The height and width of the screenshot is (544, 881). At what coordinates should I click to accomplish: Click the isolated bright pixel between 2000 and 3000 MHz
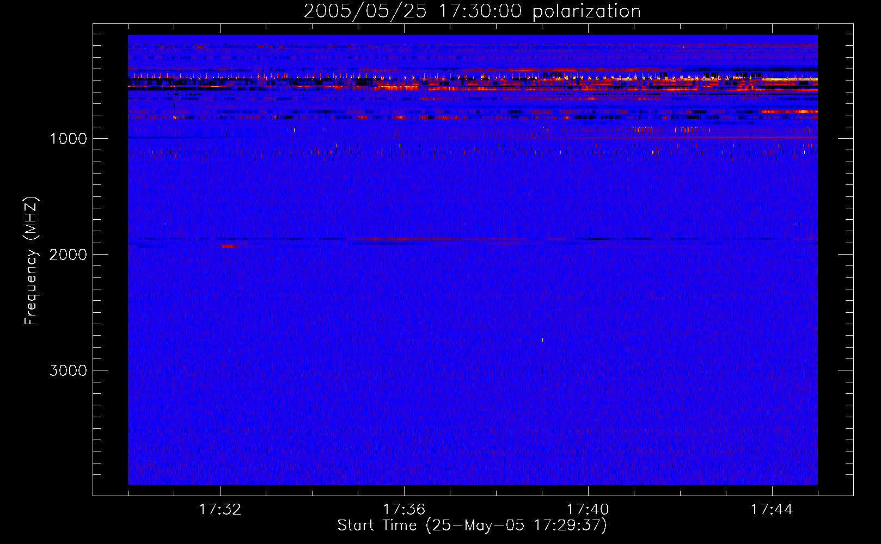point(542,340)
